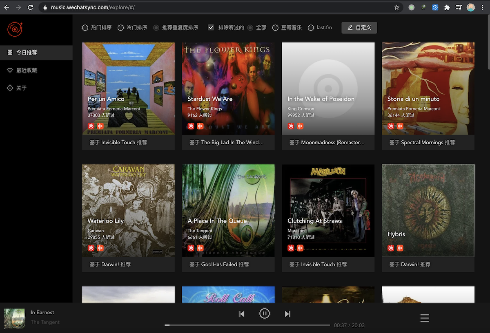Choose the last.fm source radio button
Image resolution: width=490 pixels, height=333 pixels.
[311, 28]
